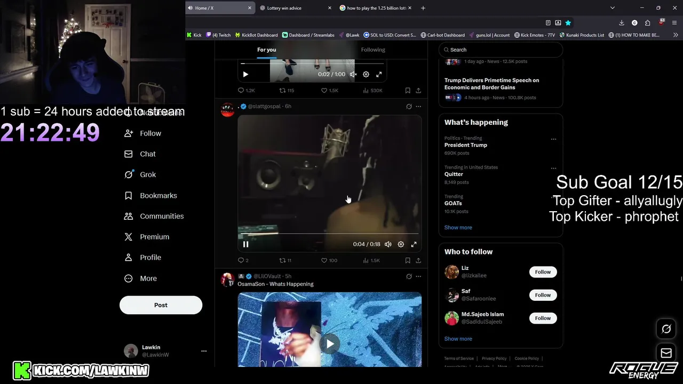This screenshot has width=683, height=384.
Task: Click the bookmark star in address bar
Action: pos(568,23)
